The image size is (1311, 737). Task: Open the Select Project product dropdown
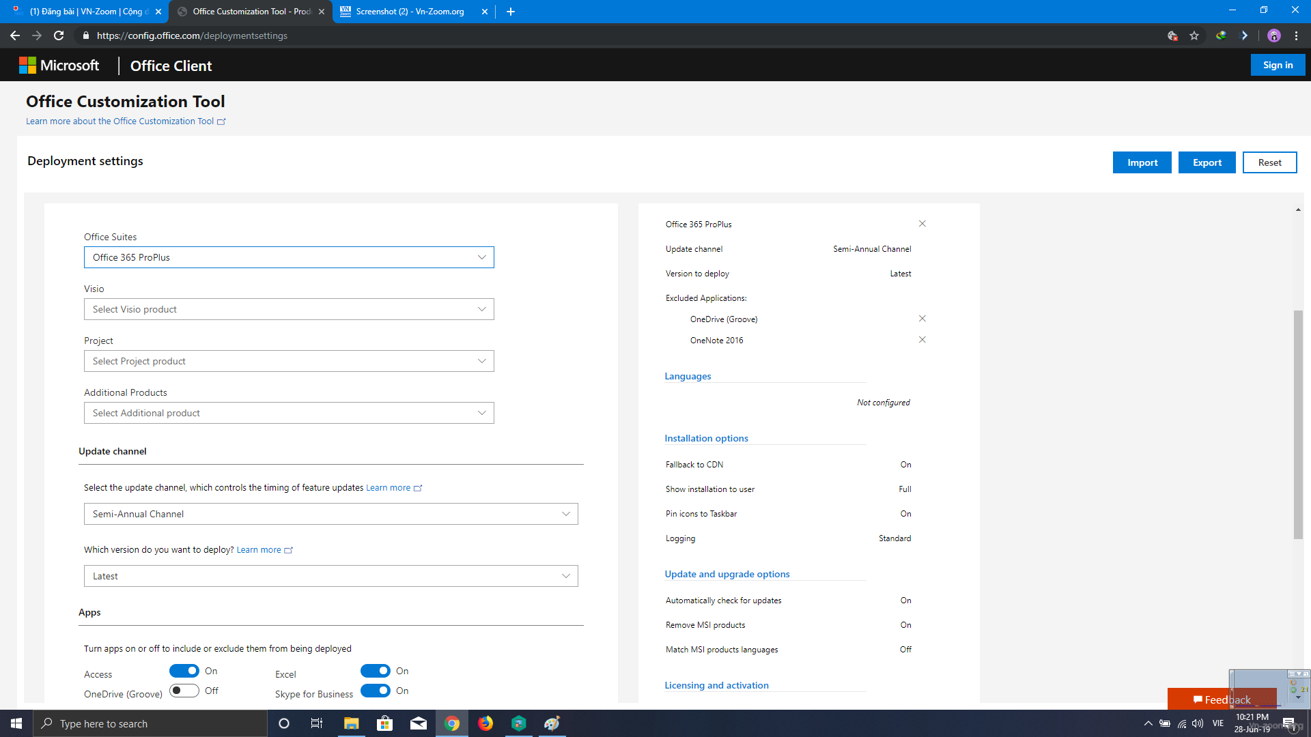[x=289, y=361]
